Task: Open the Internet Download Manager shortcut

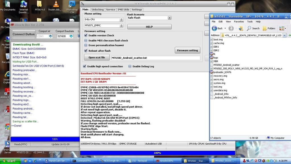Action: (x=24, y=4)
